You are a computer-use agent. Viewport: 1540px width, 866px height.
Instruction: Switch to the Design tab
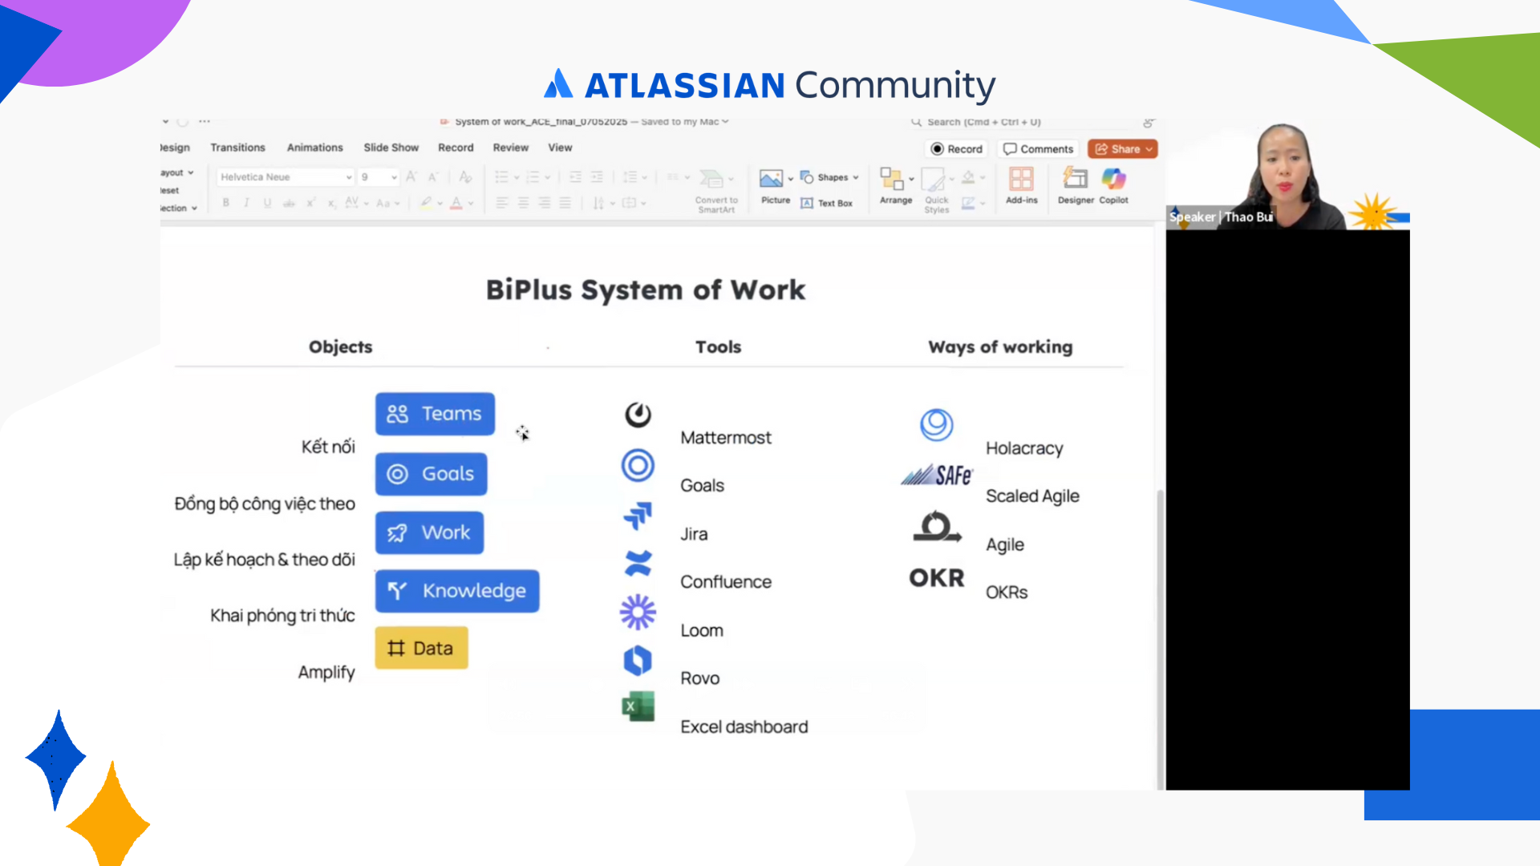(175, 148)
